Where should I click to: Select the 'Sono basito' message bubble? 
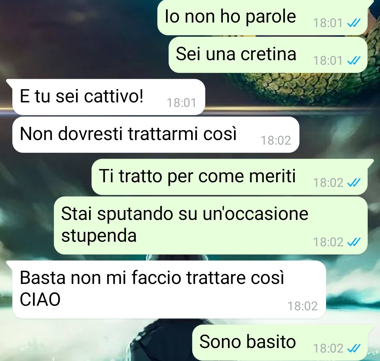(x=280, y=343)
